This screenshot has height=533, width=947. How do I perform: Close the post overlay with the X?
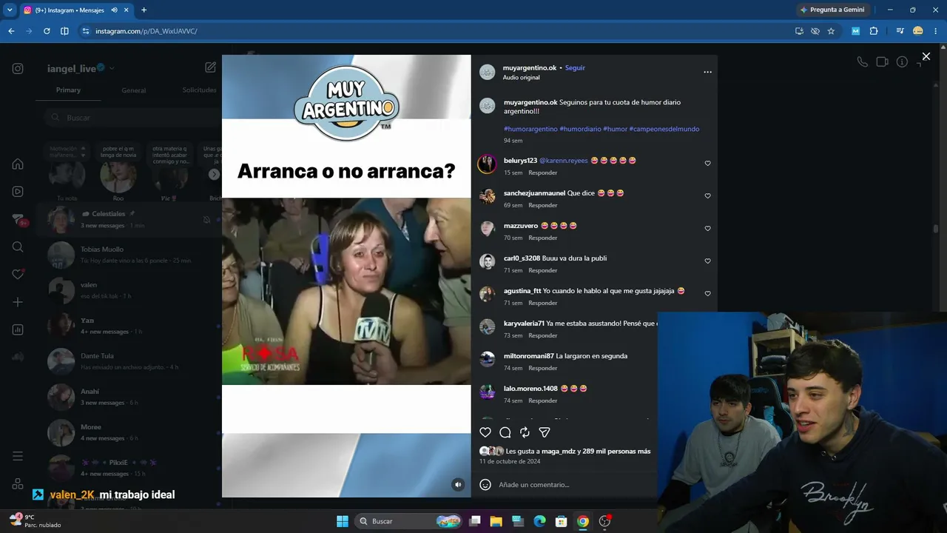pos(926,56)
